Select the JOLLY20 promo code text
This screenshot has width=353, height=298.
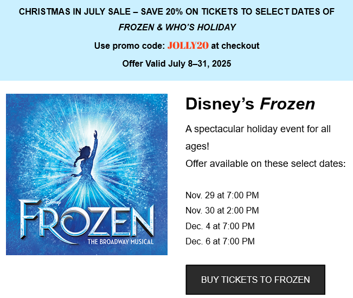(x=188, y=46)
